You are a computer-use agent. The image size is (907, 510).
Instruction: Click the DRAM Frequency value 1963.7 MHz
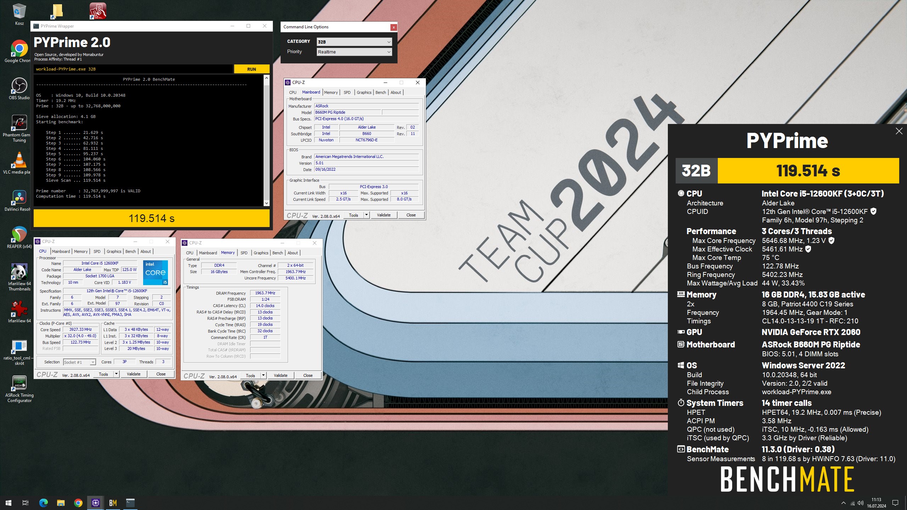click(x=265, y=293)
